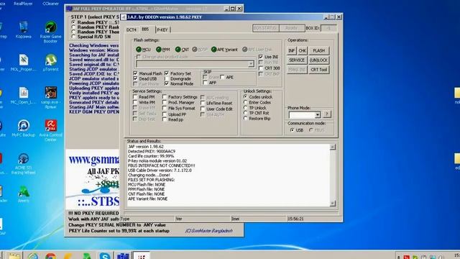Open the Aimp desktop icon
Viewport: 460px width, 259px height.
point(24,194)
